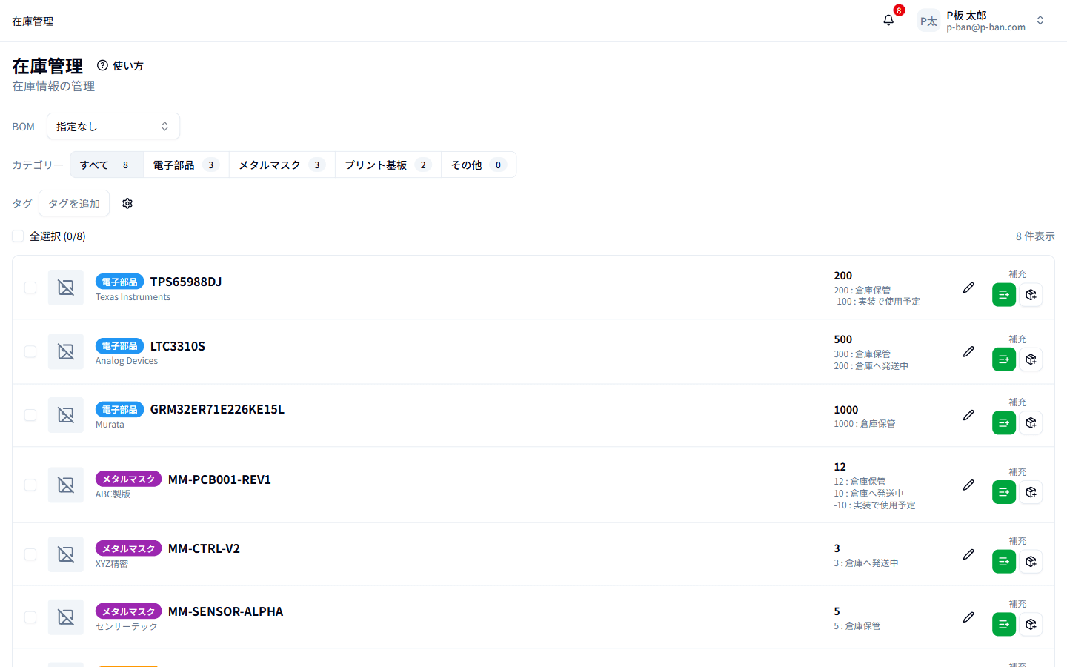Select the プリント基板 category tab

[388, 165]
